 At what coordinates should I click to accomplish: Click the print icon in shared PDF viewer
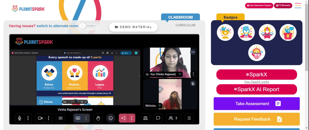point(108,53)
